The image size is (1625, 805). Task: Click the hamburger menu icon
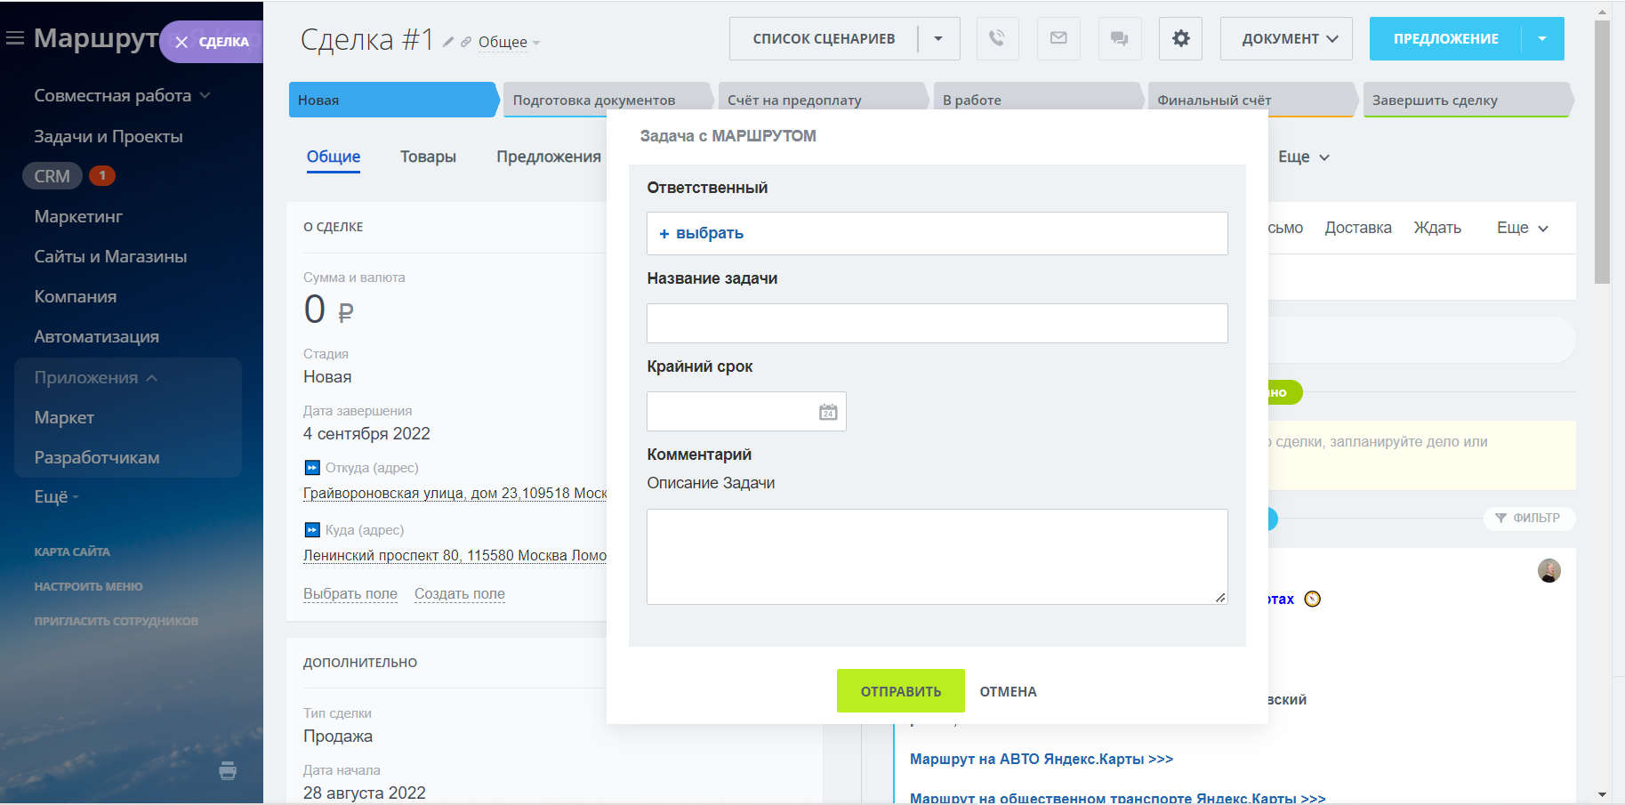pyautogui.click(x=15, y=38)
